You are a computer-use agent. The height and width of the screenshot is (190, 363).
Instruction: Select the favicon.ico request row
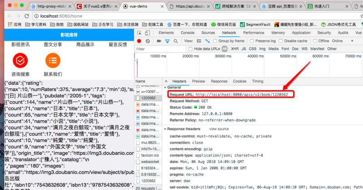(148, 155)
